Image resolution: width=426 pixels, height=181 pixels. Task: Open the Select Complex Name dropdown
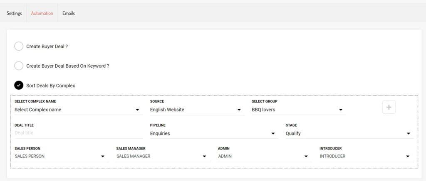pos(77,110)
